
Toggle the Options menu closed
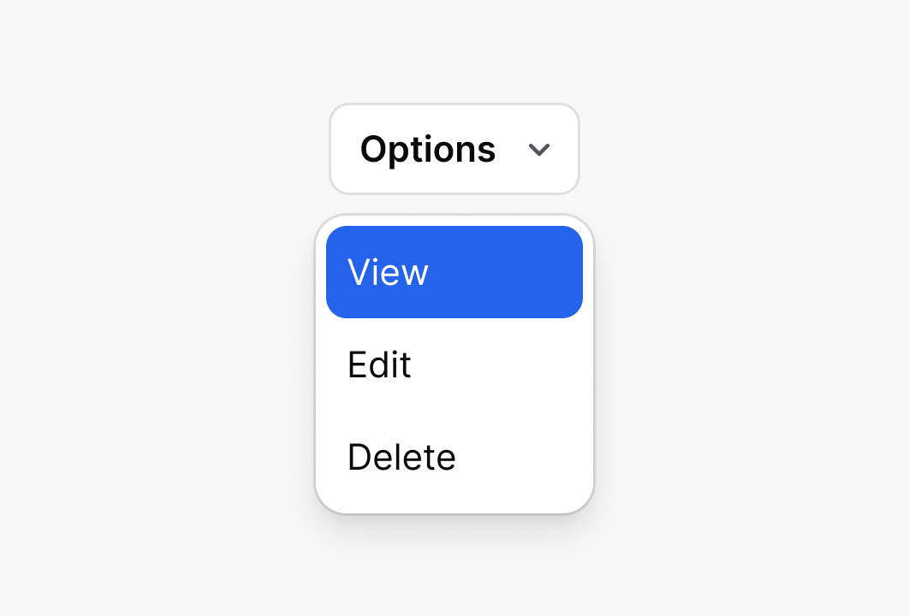click(454, 149)
